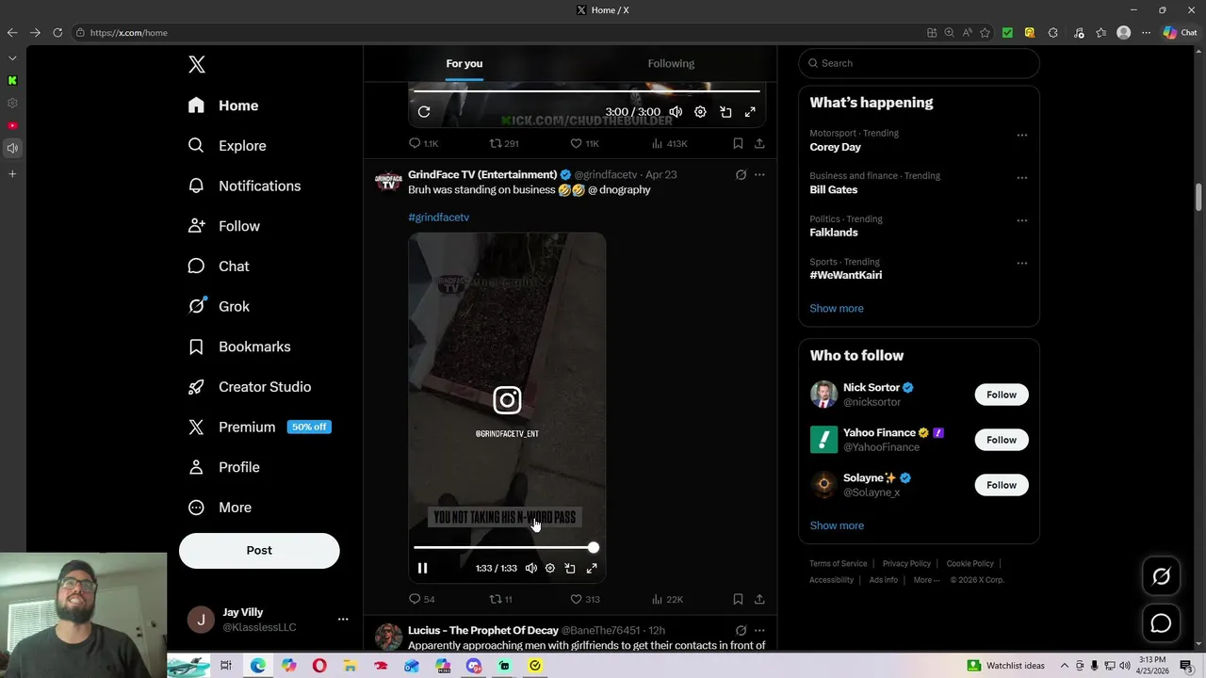
Task: Click the 1:33 video progress slider
Action: (503, 547)
